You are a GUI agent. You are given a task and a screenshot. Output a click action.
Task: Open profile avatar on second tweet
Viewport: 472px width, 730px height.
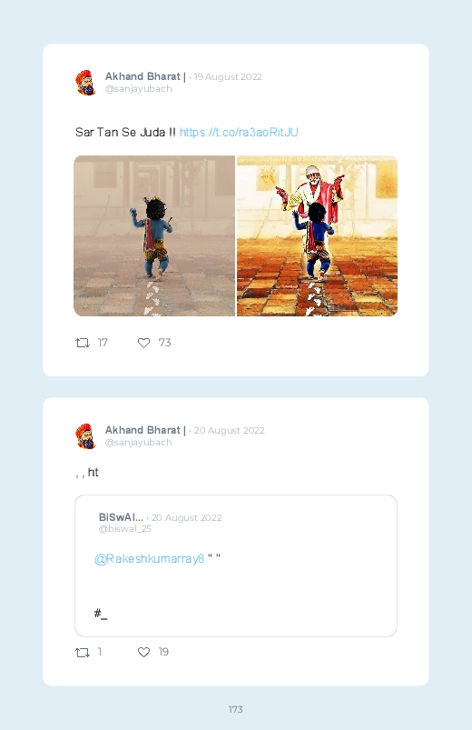tap(85, 436)
